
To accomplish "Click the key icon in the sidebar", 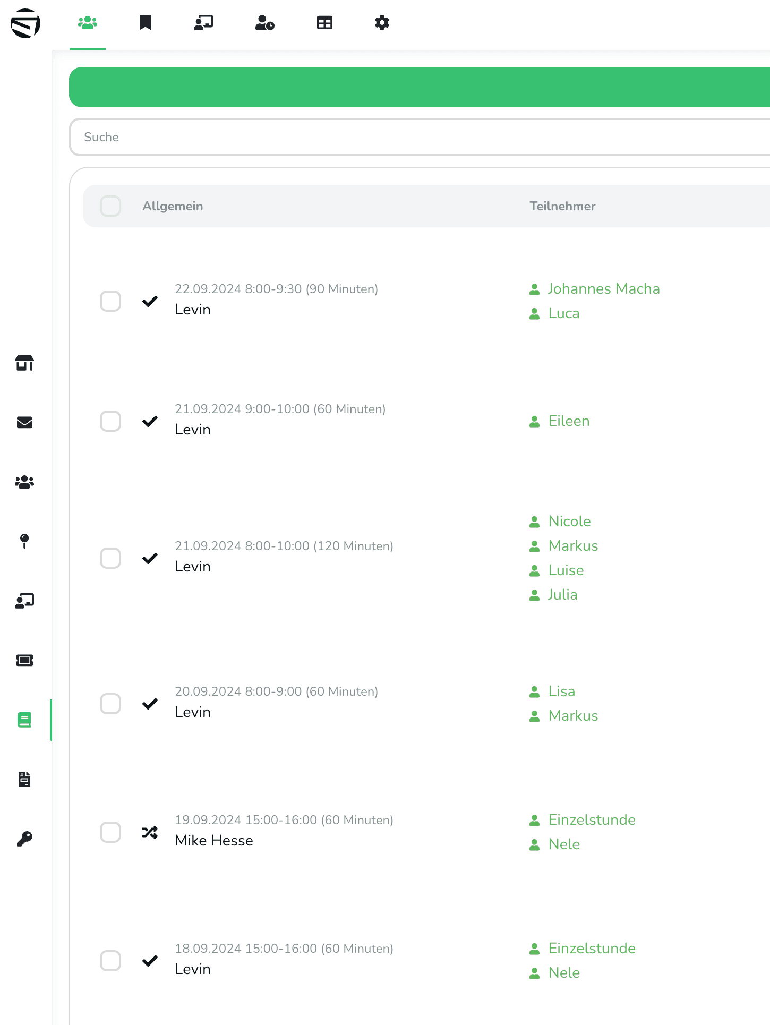I will (x=24, y=839).
